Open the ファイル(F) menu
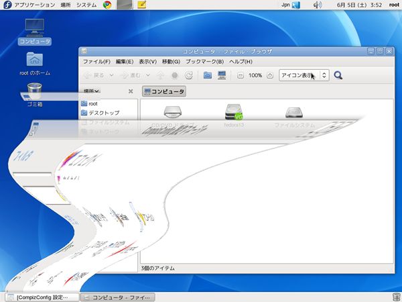 [x=96, y=62]
